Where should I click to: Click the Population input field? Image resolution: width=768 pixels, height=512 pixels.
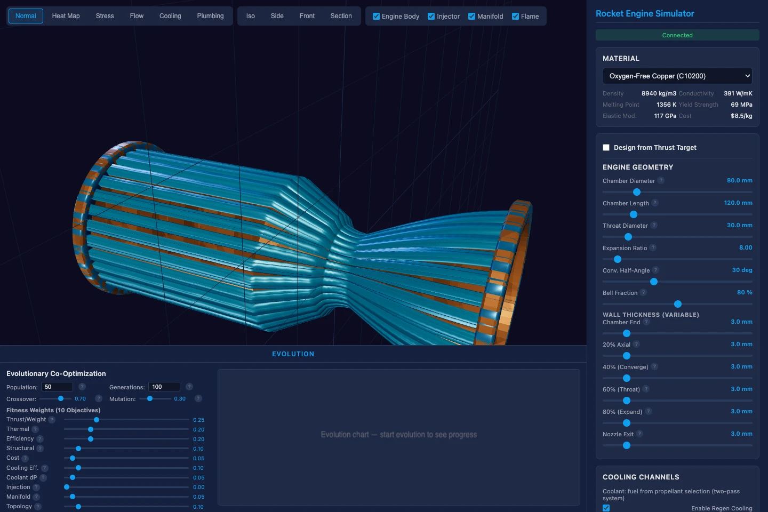(x=57, y=387)
